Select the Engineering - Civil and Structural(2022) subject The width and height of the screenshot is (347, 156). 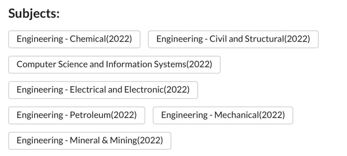coord(233,39)
